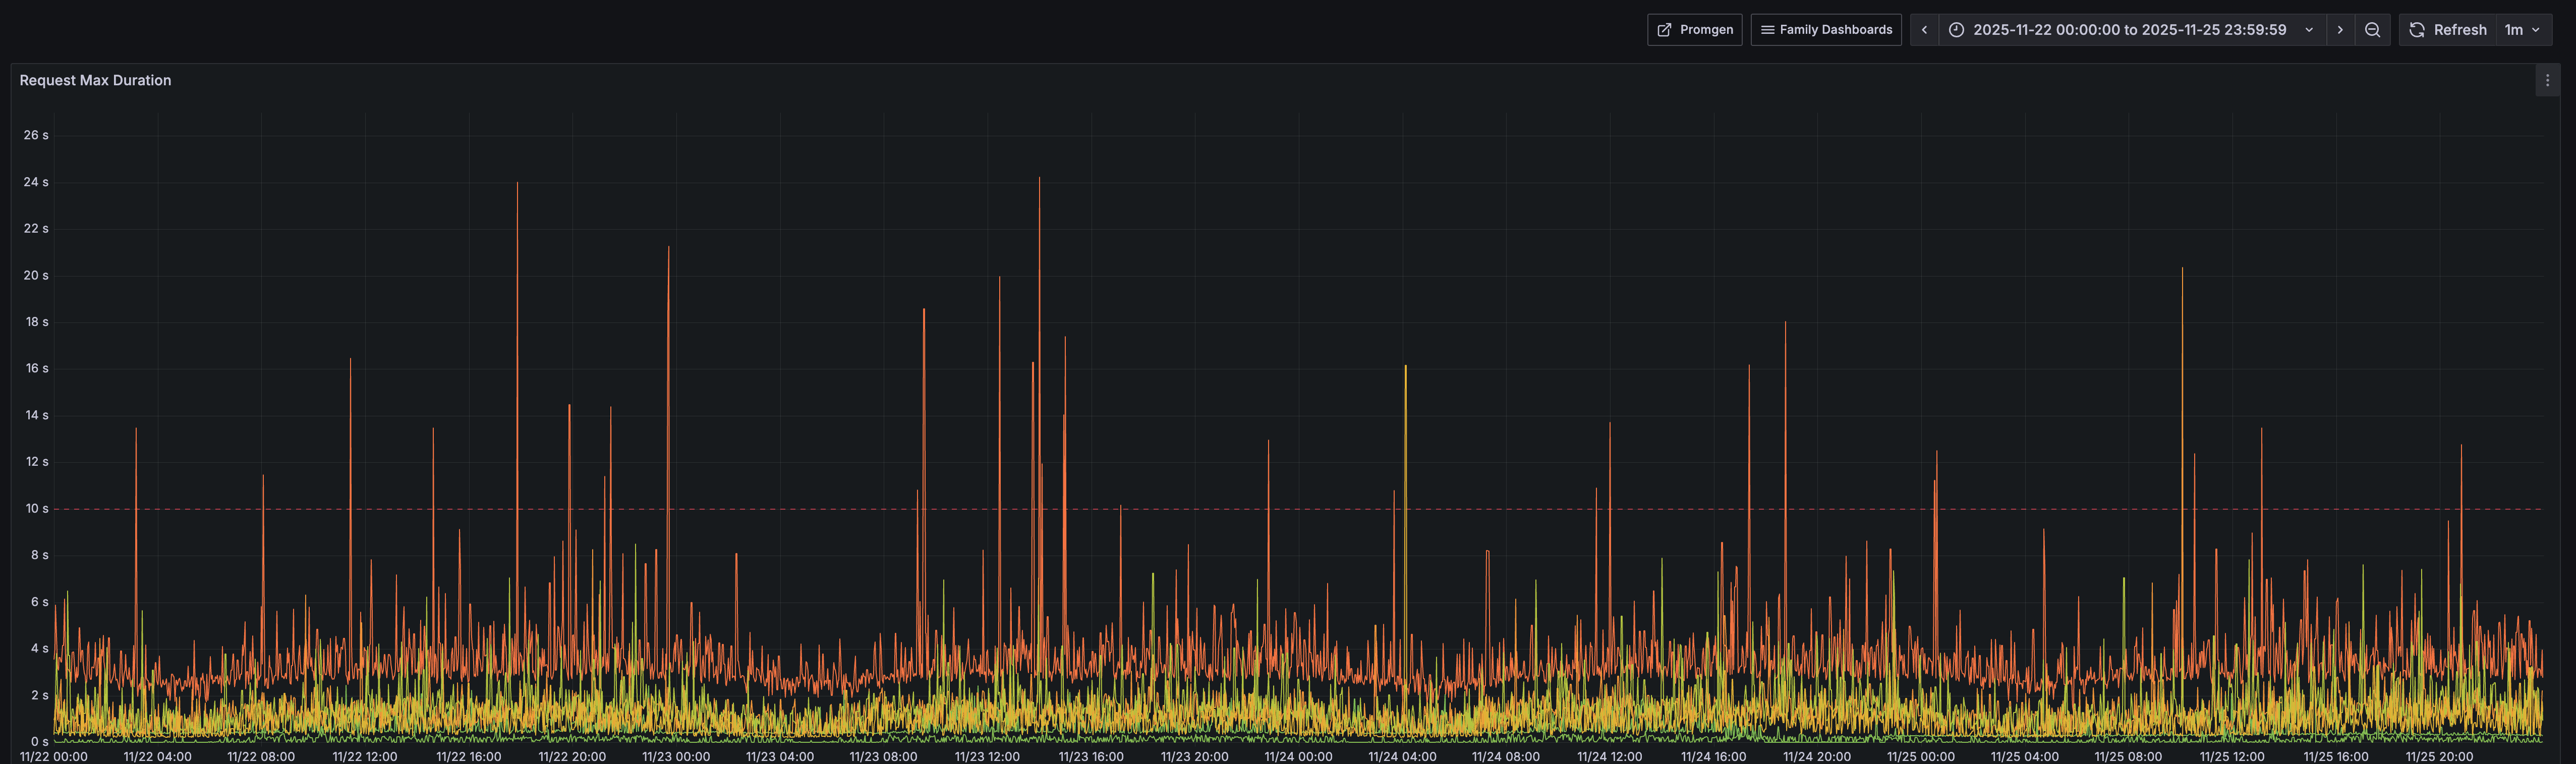Open the panel's three-dot menu
Screen dimensions: 2576x764
click(x=2547, y=81)
